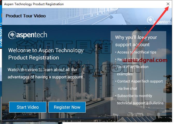Click the red www.dgrai.com watermark text
This screenshot has height=124, width=174.
pyautogui.click(x=145, y=60)
